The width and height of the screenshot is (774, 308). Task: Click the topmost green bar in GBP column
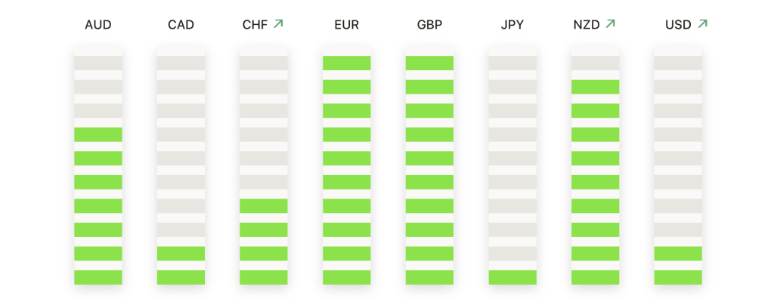pos(429,63)
